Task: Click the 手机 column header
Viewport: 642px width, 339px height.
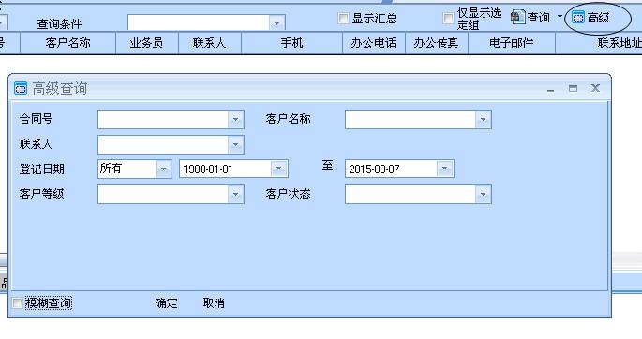Action: click(x=291, y=43)
